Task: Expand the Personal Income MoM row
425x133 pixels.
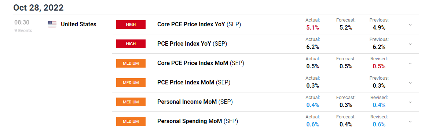Action: [x=410, y=102]
